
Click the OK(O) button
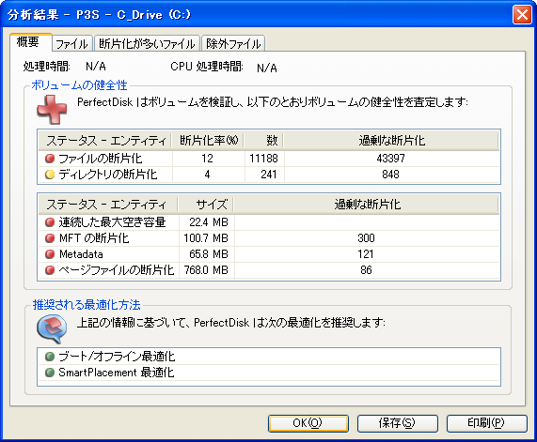pyautogui.click(x=308, y=423)
